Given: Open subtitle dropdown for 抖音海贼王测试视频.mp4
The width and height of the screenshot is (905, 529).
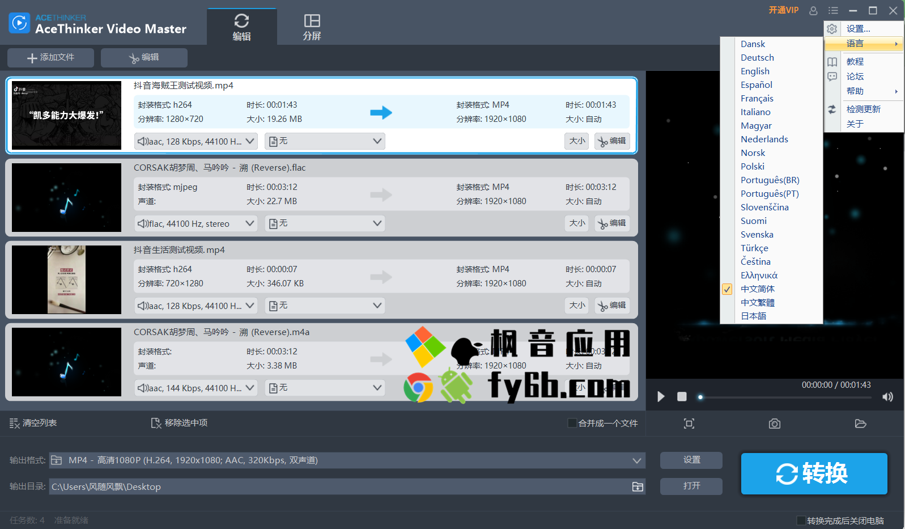Looking at the screenshot, I should point(325,141).
